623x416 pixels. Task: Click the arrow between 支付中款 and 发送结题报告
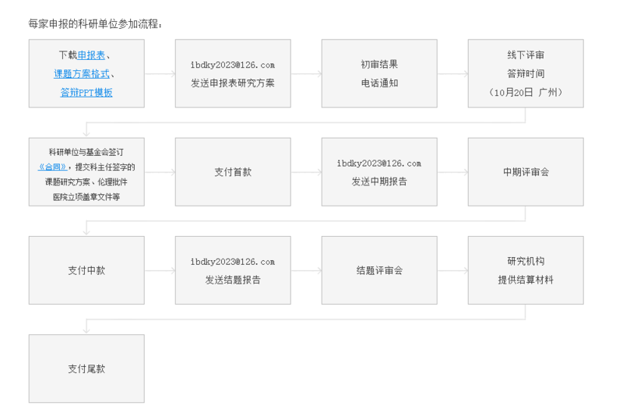click(160, 270)
